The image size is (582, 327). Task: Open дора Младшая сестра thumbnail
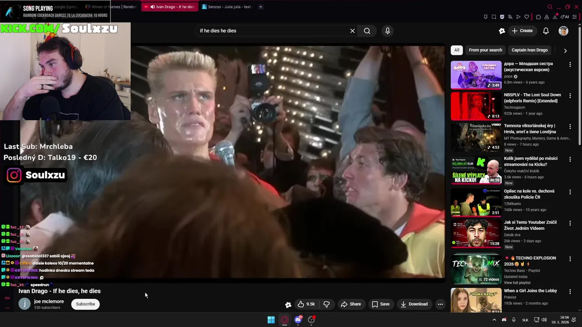pyautogui.click(x=476, y=75)
